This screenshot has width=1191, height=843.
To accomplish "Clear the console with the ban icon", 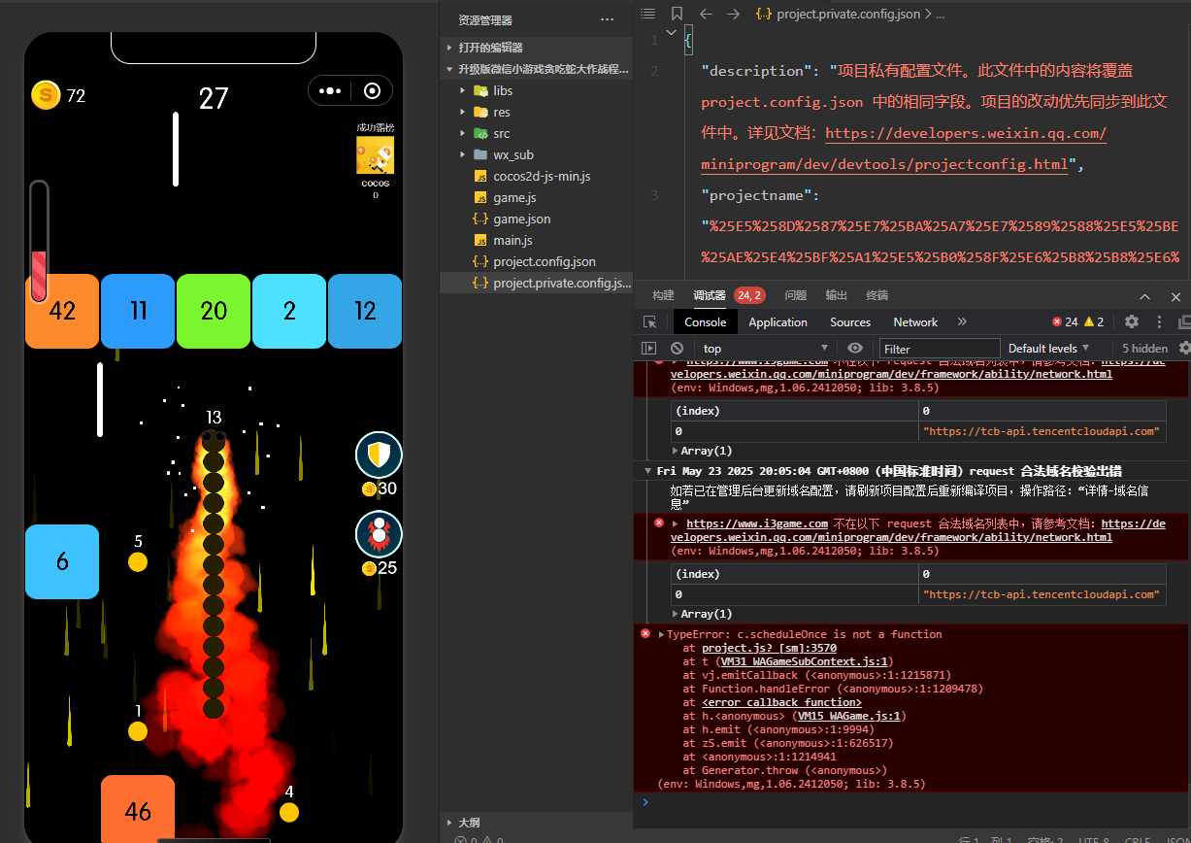I will [x=677, y=349].
